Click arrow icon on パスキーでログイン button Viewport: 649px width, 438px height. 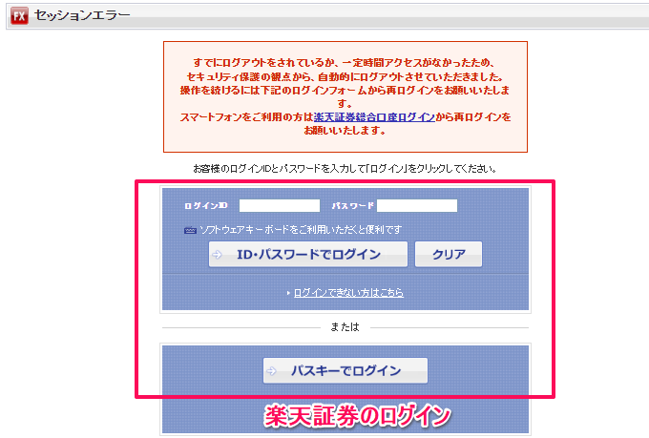click(x=273, y=371)
